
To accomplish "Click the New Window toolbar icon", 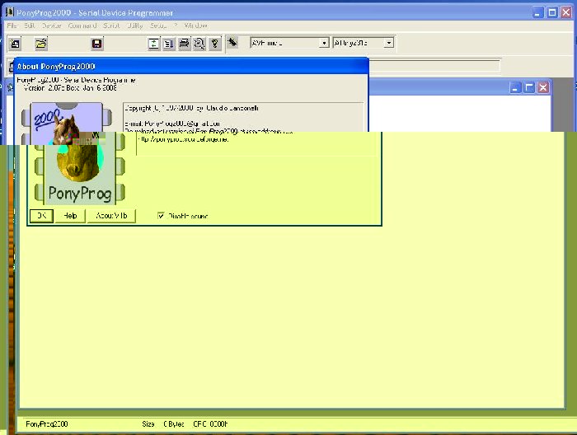I will (x=15, y=44).
